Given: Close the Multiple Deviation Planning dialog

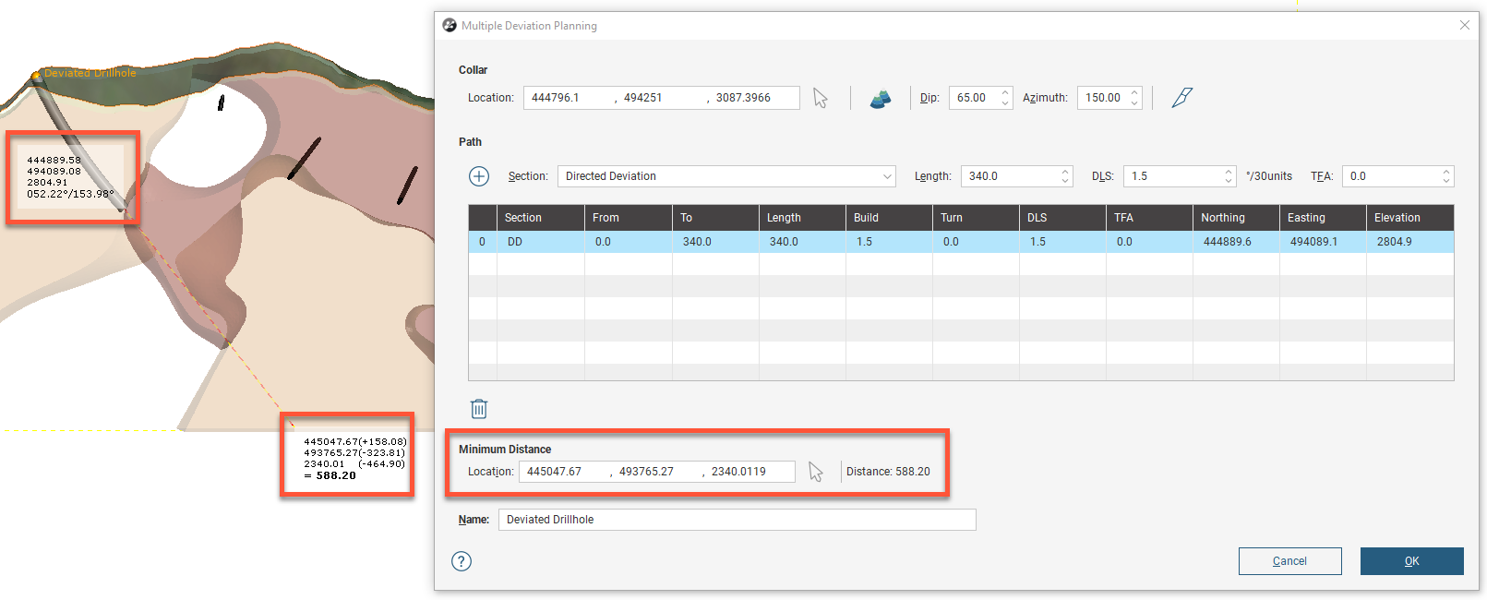Looking at the screenshot, I should point(1464,26).
